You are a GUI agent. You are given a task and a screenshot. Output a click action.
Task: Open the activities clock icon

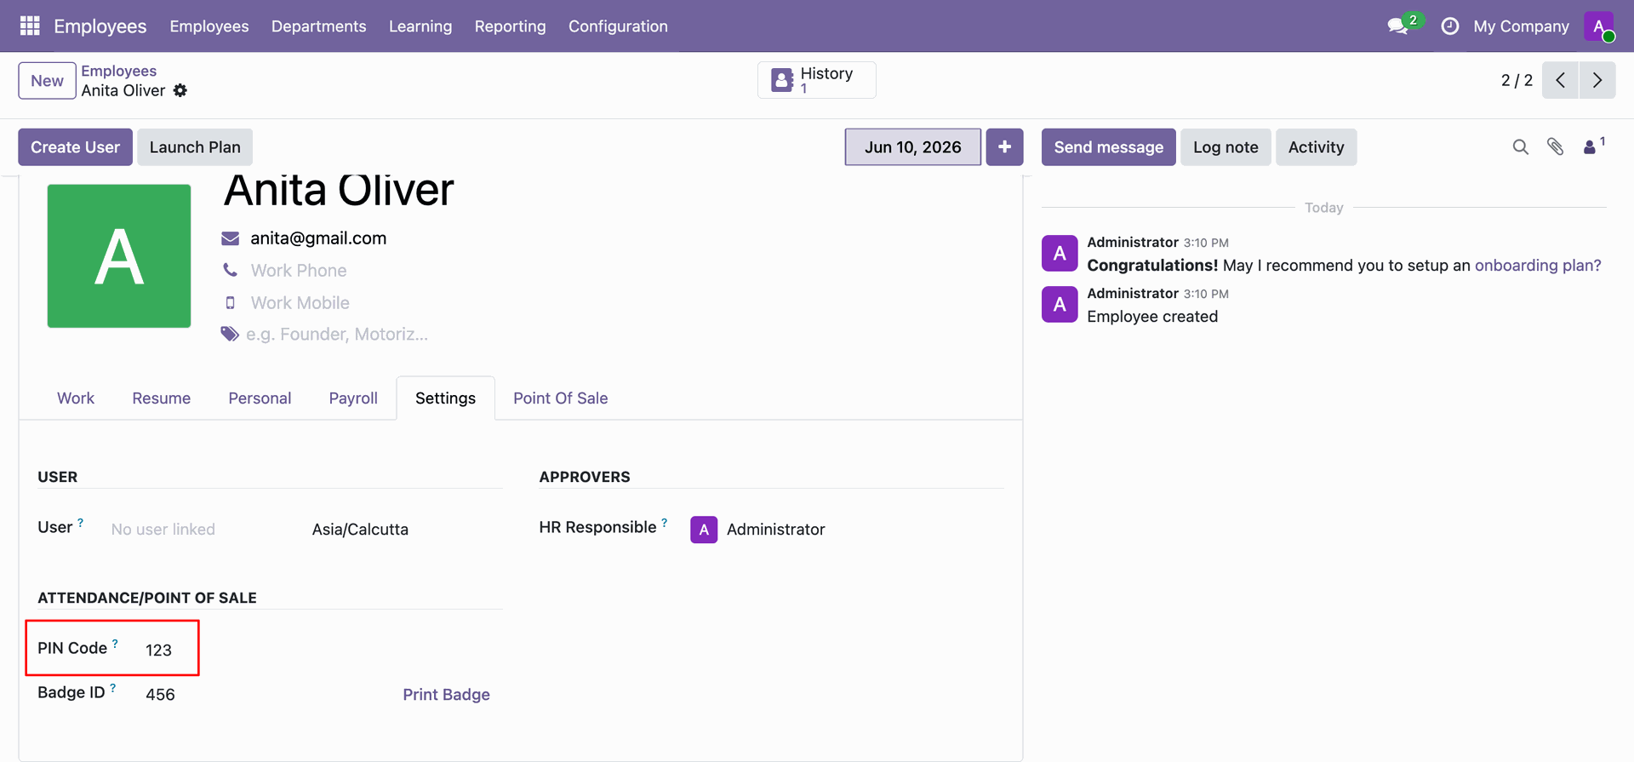(1449, 26)
